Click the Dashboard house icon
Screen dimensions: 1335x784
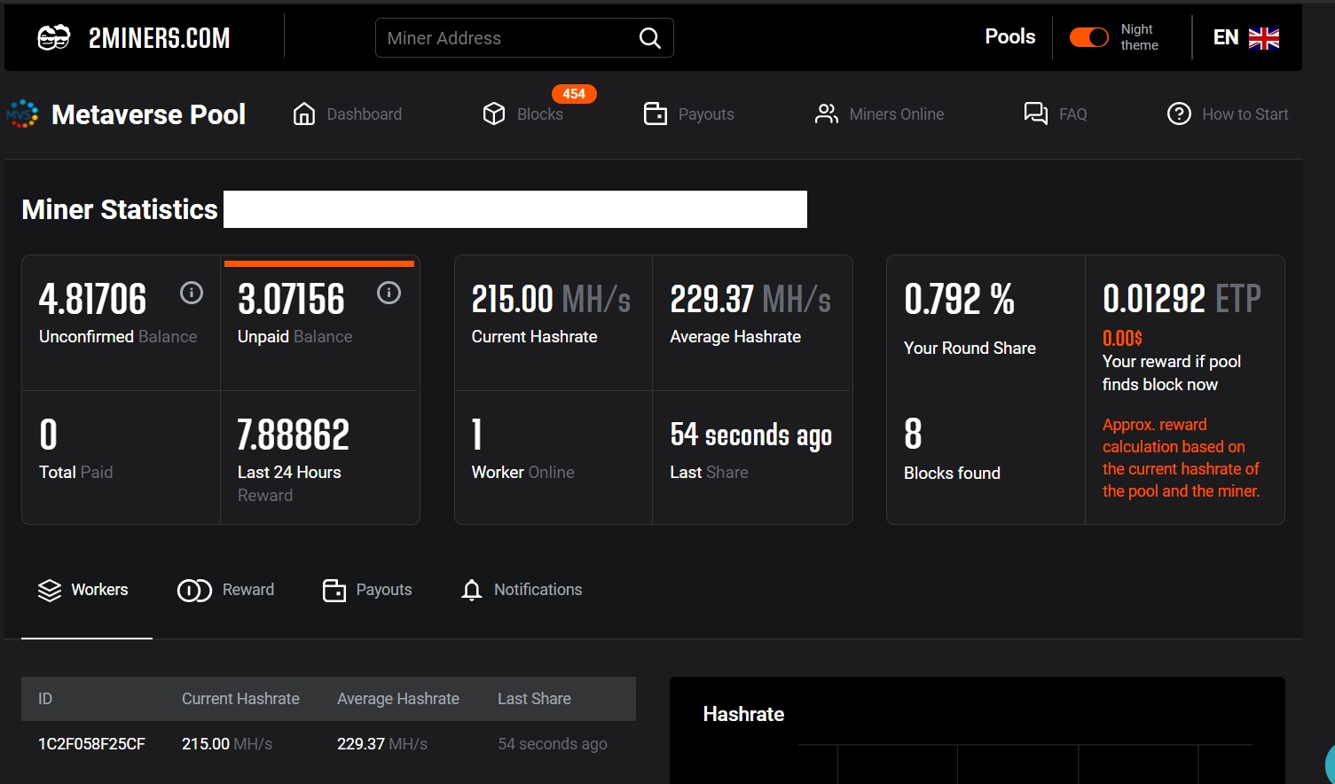click(x=304, y=114)
